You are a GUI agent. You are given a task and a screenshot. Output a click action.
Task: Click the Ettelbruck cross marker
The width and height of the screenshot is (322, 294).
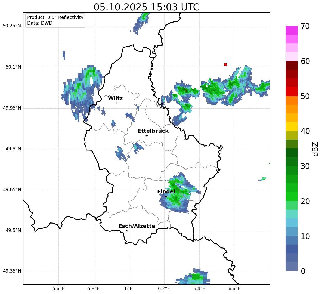147,135
